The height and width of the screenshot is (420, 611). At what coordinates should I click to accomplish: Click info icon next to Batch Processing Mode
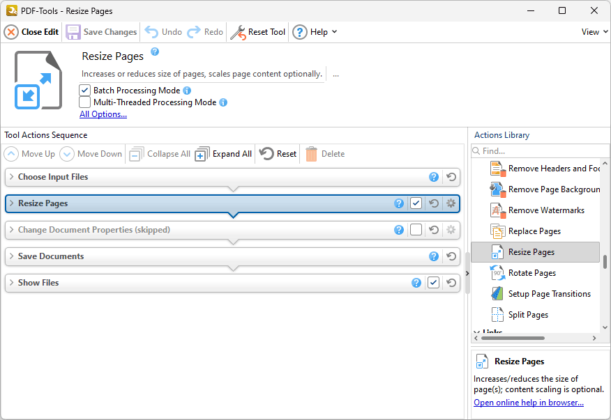(x=187, y=91)
